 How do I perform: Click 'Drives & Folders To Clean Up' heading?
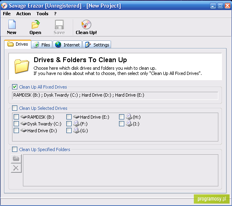point(80,60)
